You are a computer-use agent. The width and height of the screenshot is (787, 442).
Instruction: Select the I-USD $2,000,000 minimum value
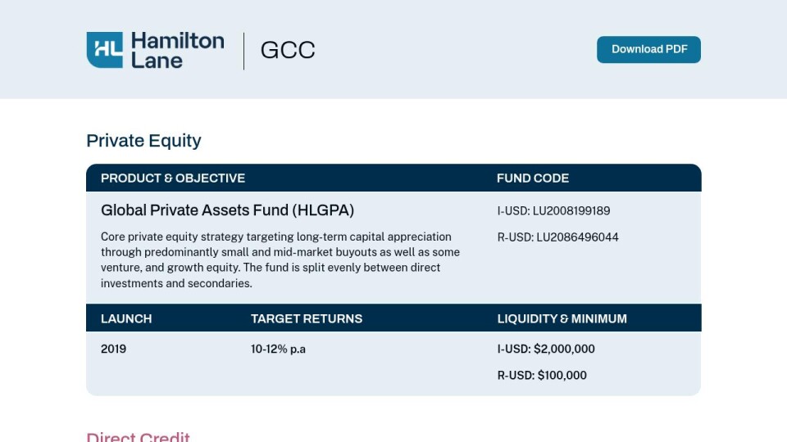(x=546, y=349)
